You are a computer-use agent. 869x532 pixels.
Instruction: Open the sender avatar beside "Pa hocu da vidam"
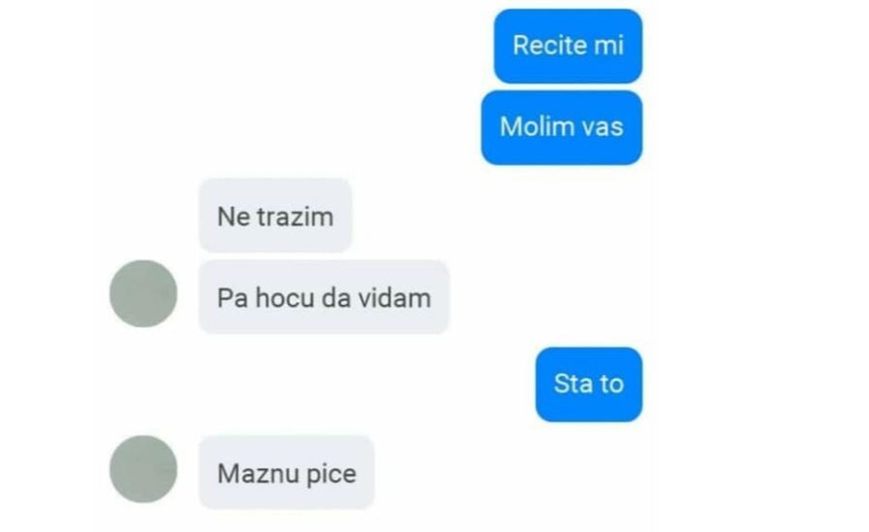tap(143, 293)
